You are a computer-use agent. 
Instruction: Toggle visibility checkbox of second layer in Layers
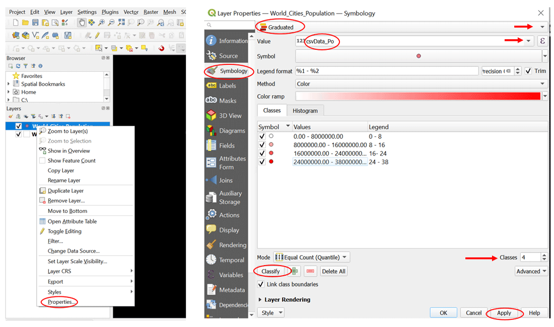(18, 134)
